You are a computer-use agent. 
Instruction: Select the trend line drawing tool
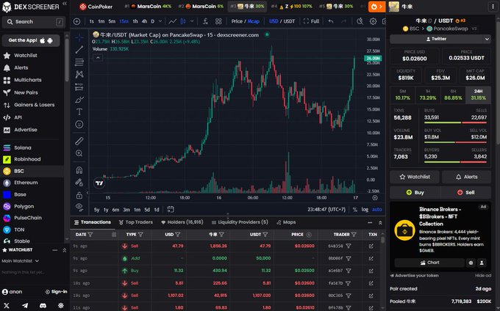tap(79, 50)
